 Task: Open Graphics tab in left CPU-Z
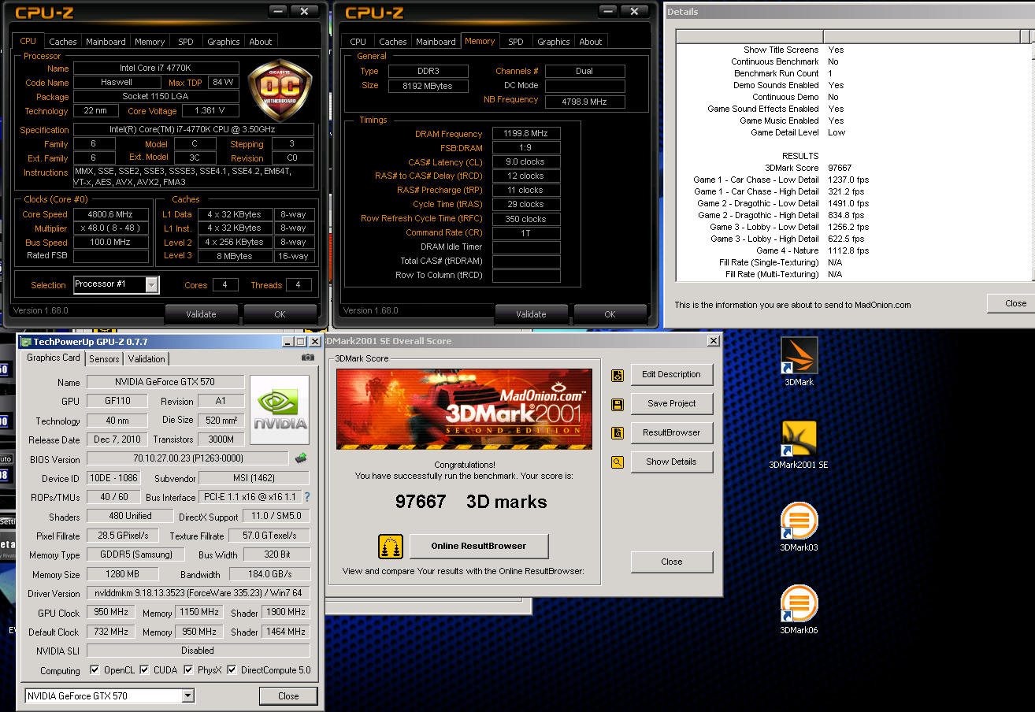(223, 42)
